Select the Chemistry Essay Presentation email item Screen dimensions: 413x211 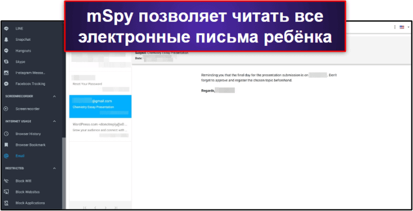click(100, 107)
